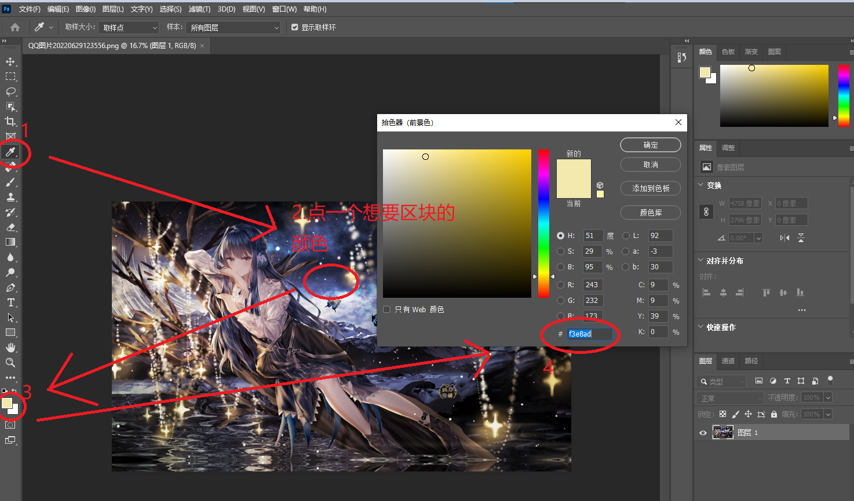854x501 pixels.
Task: Select the Blur tool
Action: [x=10, y=257]
